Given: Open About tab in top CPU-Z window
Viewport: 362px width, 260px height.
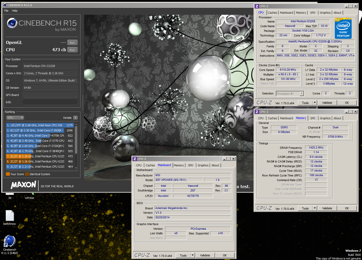Looking at the screenshot, I should coord(337,13).
